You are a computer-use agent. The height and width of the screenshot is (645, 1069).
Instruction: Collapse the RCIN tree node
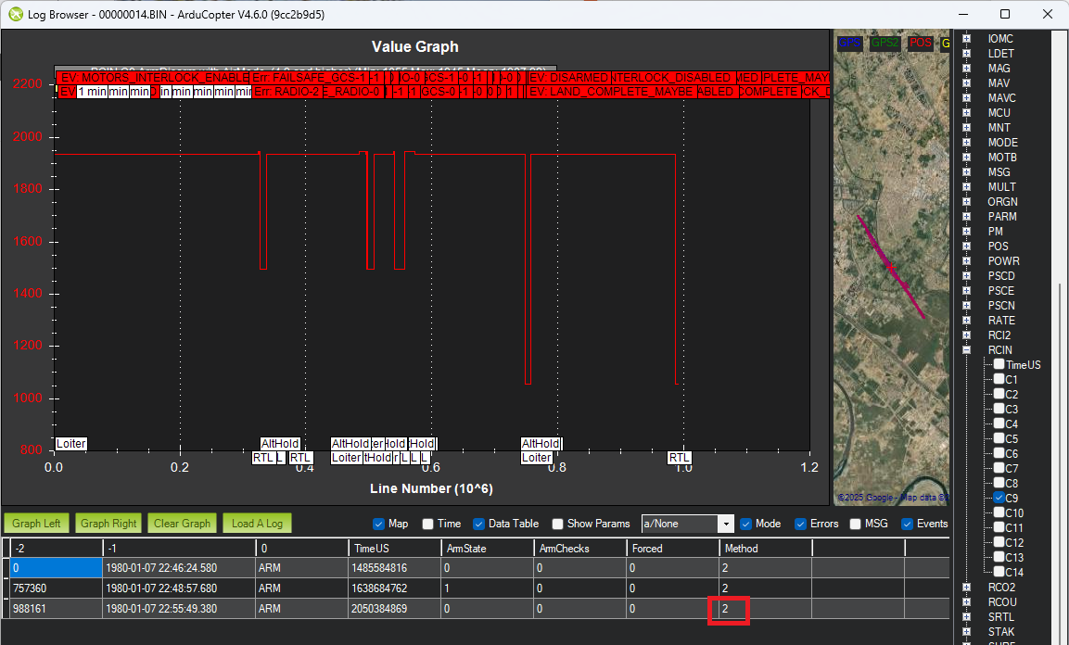click(966, 350)
